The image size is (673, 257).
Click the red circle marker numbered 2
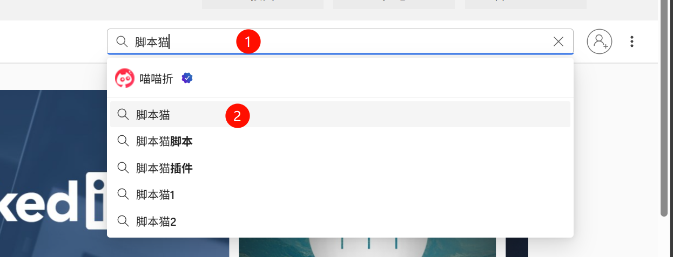tap(237, 116)
